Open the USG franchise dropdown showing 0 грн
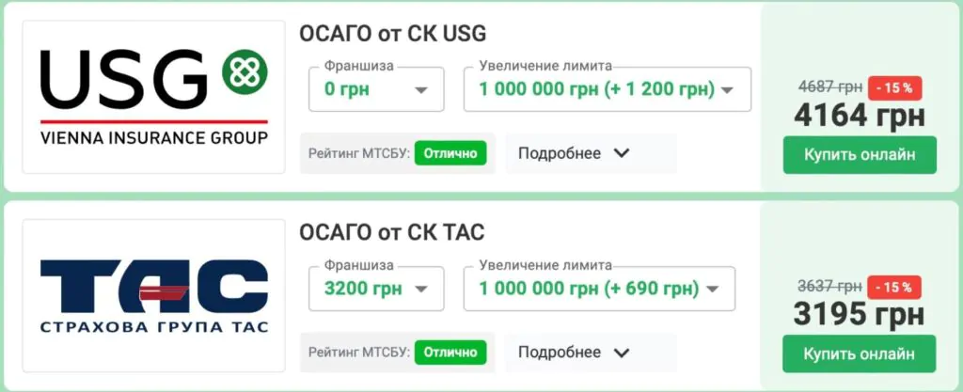Viewport: 963px width, 392px height. click(x=376, y=89)
